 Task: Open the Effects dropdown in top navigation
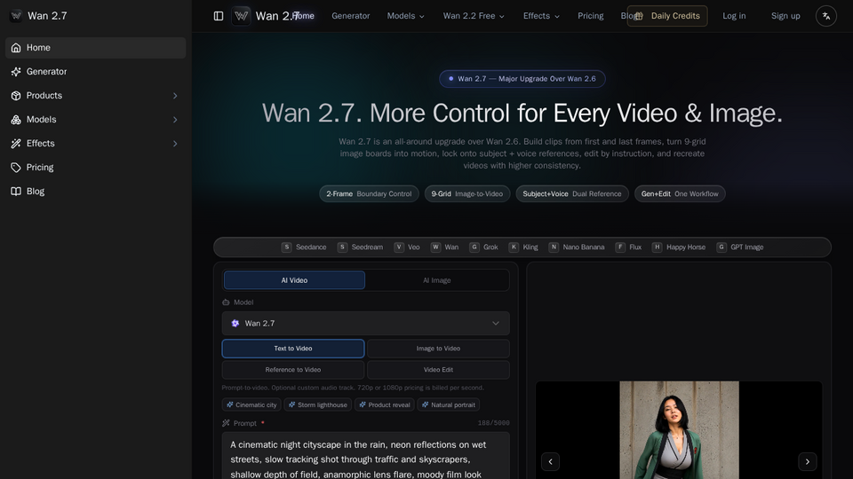[x=541, y=16]
